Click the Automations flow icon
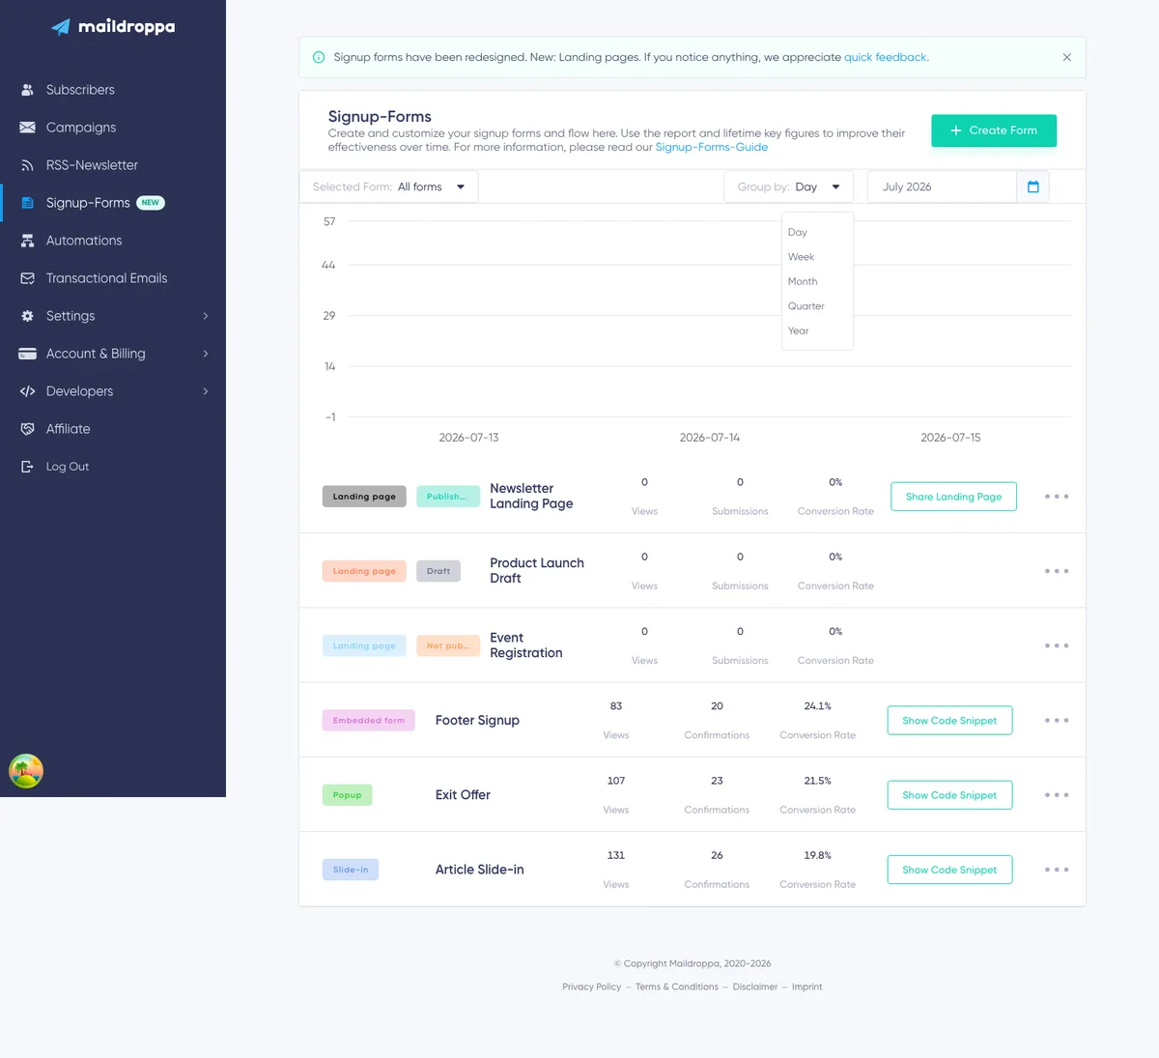This screenshot has height=1058, width=1159. [27, 241]
